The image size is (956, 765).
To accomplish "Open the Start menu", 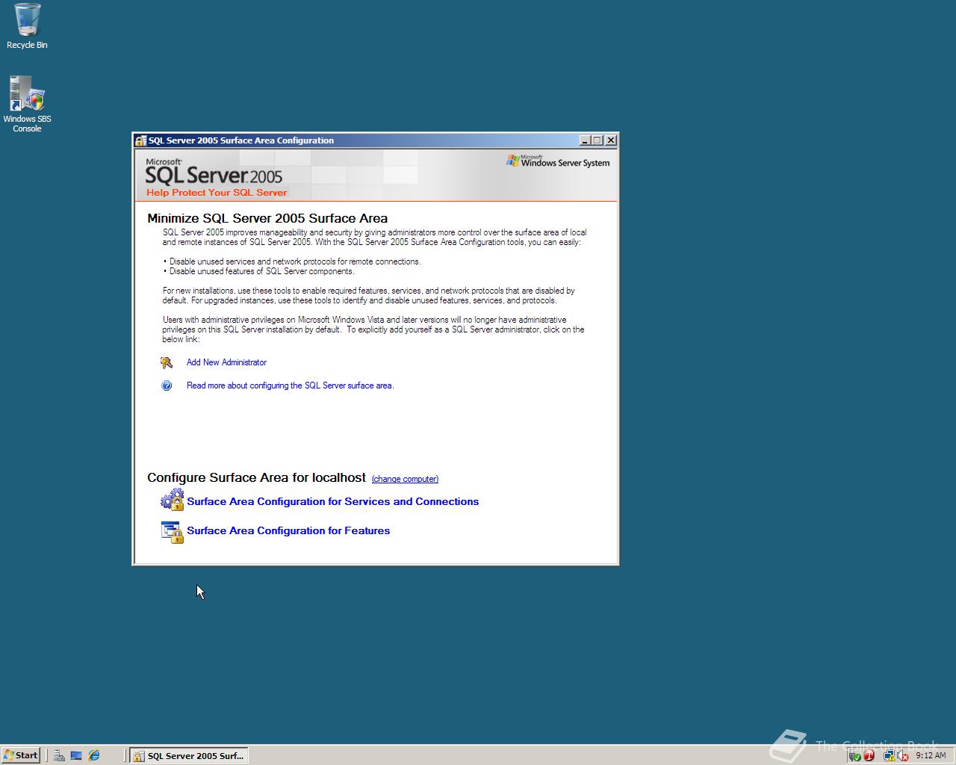I will coord(20,755).
